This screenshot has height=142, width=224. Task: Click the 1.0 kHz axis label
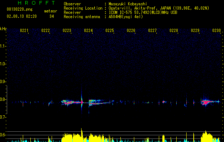coord(3,64)
